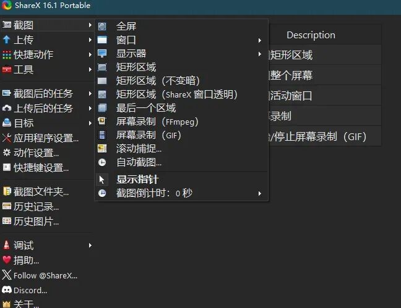Expand the 调试 menu arrow
The height and width of the screenshot is (308, 401).
pos(90,245)
